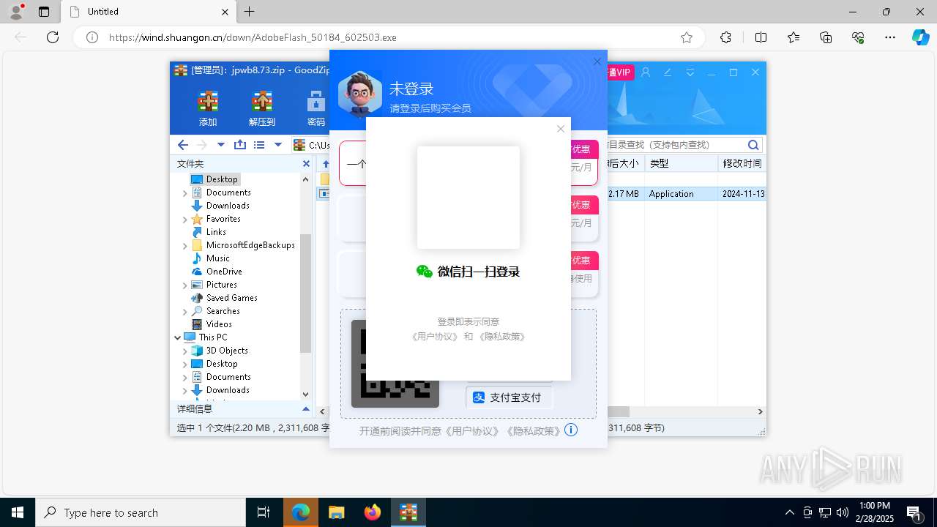The image size is (937, 527).
Task: Expand the MicrosoftEdgeBackups node
Action: 184,245
